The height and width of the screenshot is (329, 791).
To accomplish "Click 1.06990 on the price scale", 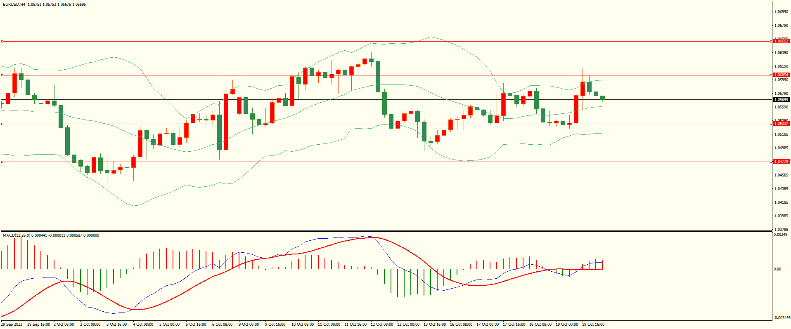I will coord(781,12).
